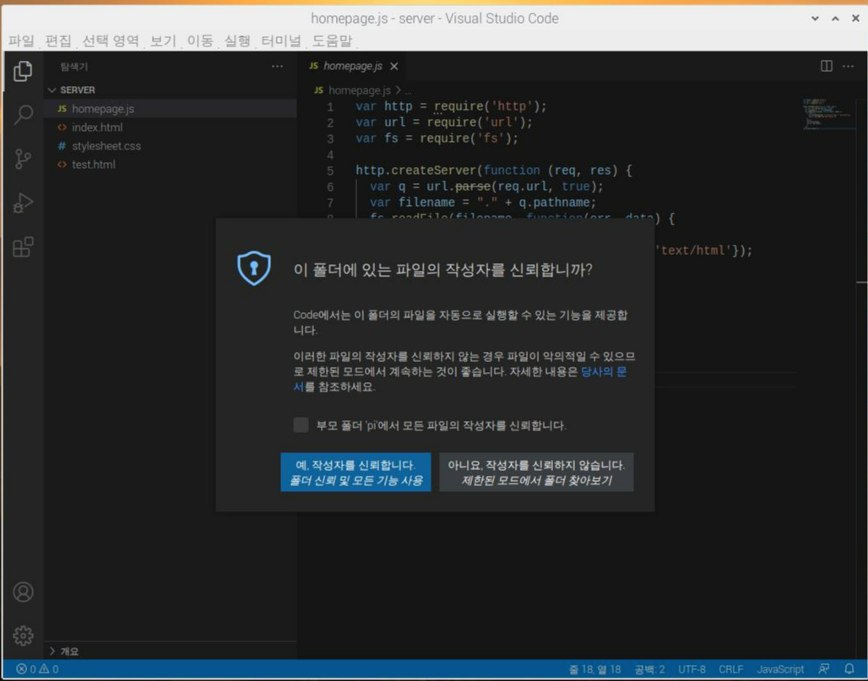Open the 터미널 menu
The height and width of the screenshot is (681, 868).
pyautogui.click(x=281, y=41)
